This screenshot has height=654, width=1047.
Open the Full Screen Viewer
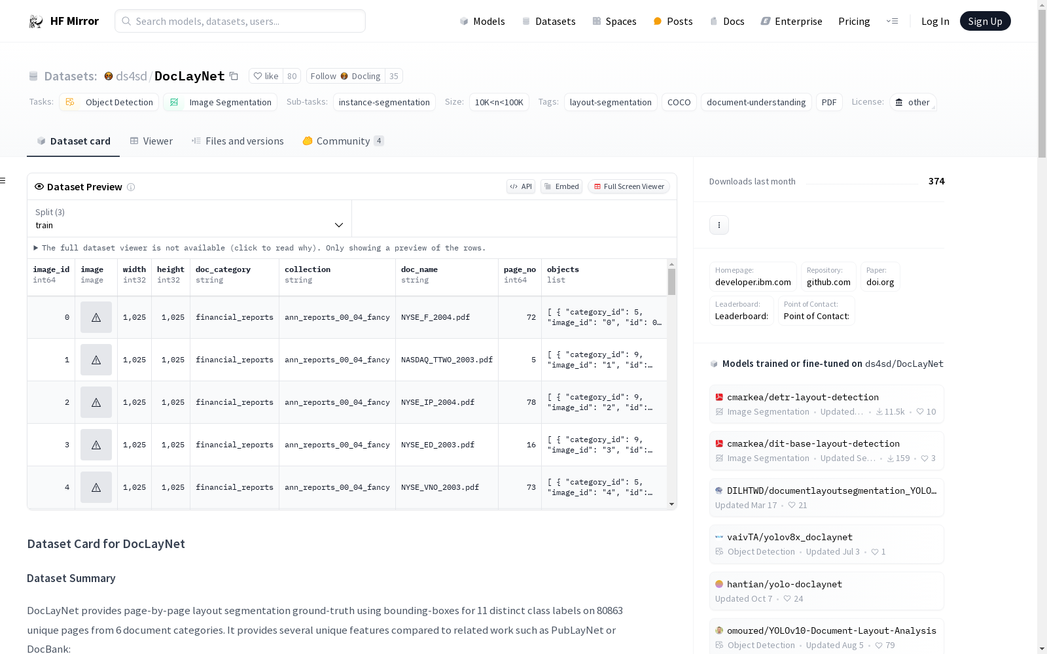[x=628, y=186]
